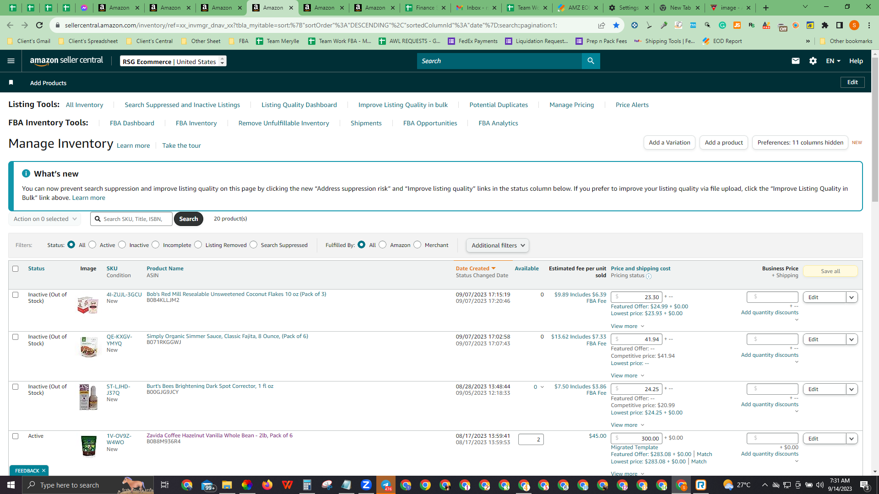The width and height of the screenshot is (879, 494).
Task: Open the Chrome extensions puzzle icon
Action: [x=825, y=25]
